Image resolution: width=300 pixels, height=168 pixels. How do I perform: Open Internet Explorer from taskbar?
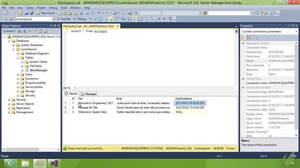10,164
